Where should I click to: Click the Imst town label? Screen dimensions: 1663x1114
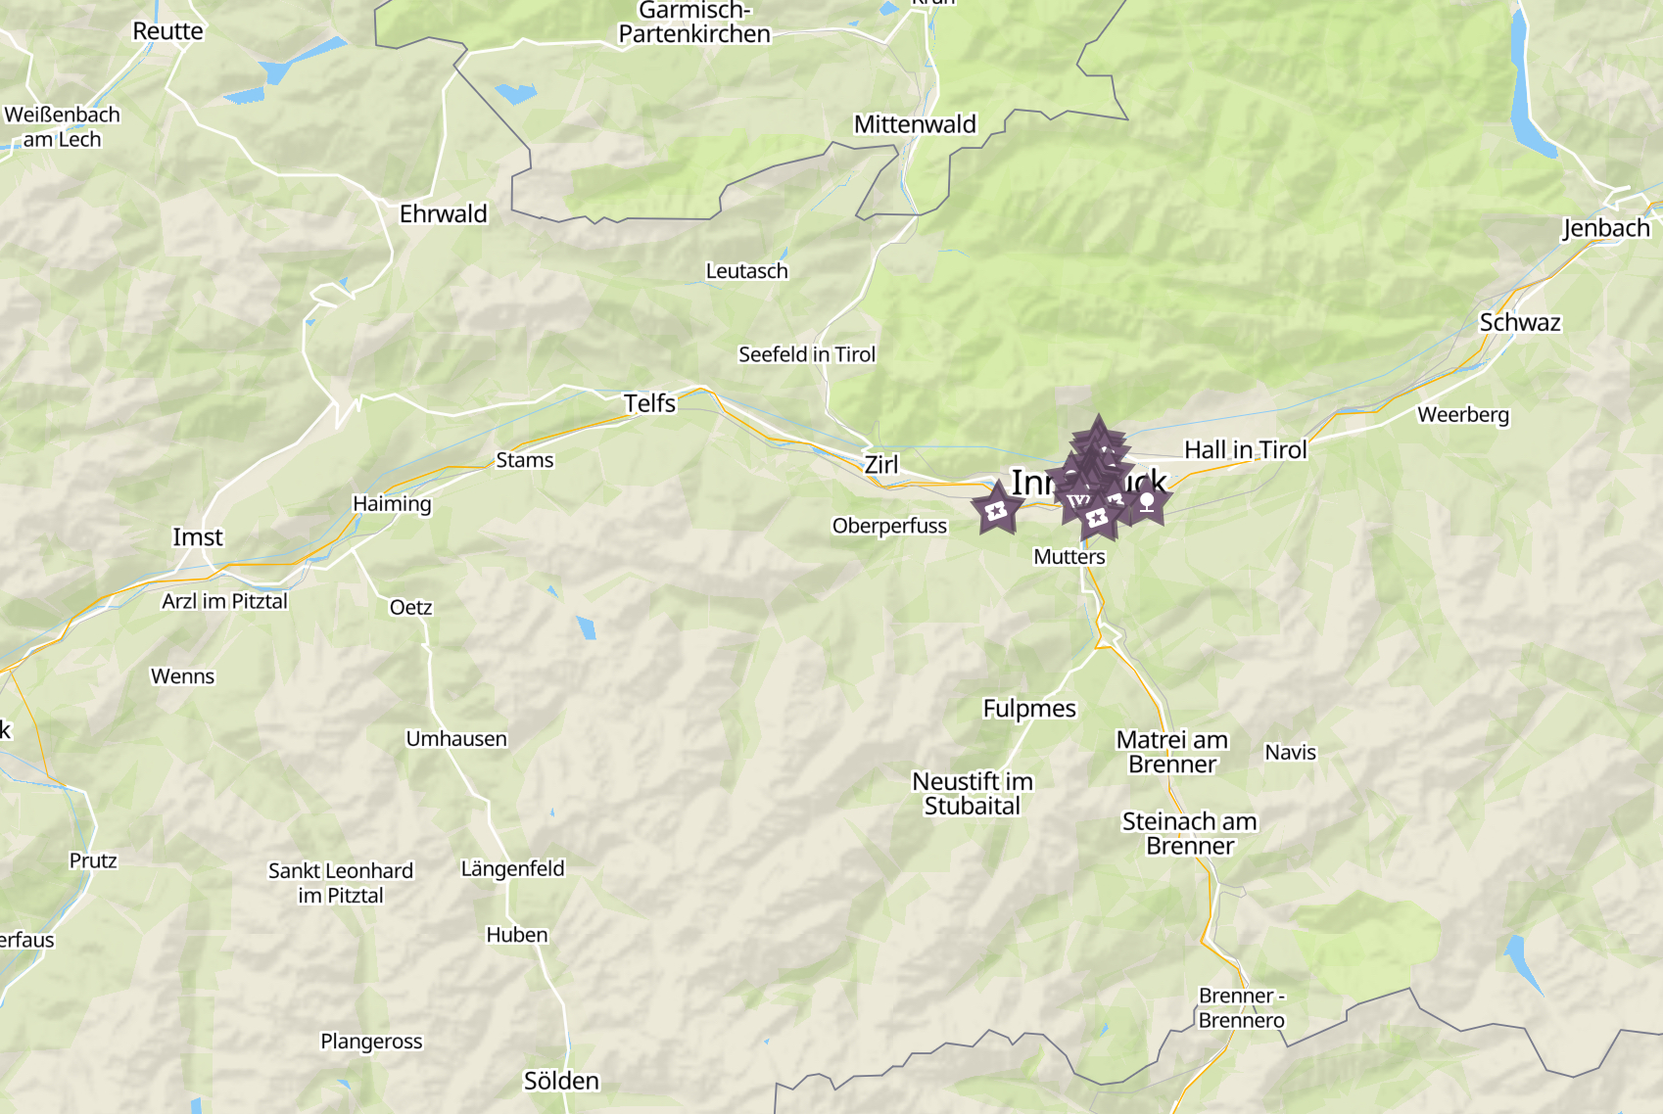click(x=198, y=537)
